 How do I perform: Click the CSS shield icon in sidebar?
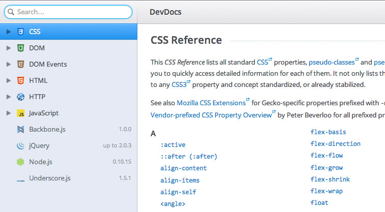coord(20,32)
